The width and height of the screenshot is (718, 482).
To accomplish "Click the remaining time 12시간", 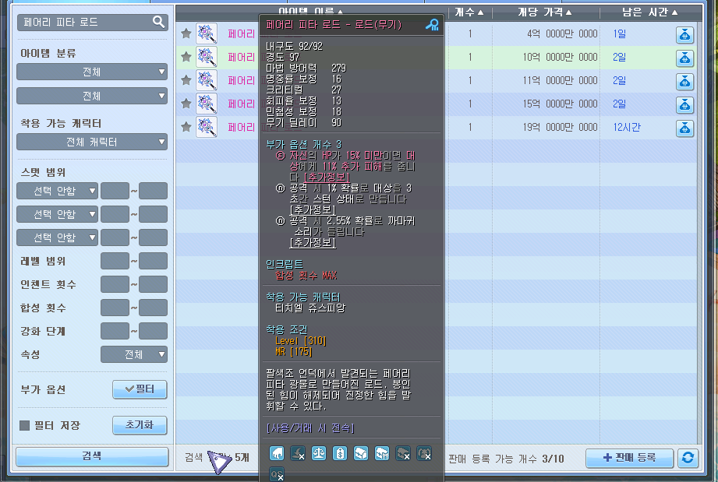I will (627, 127).
